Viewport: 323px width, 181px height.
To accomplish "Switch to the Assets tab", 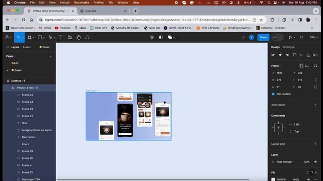I will tap(27, 47).
